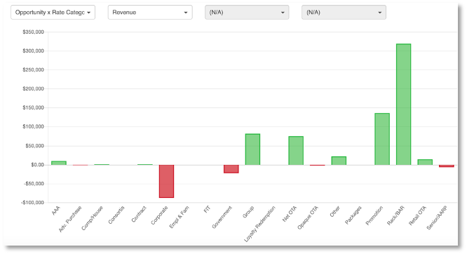Click the green Promotion bar
Viewport: 467px width, 254px height.
pos(382,139)
